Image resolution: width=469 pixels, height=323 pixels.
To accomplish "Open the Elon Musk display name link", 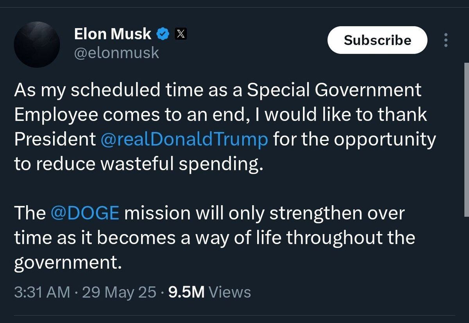I will click(x=113, y=34).
